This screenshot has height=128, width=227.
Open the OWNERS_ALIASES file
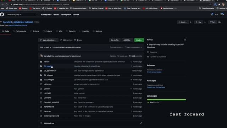click(x=51, y=102)
